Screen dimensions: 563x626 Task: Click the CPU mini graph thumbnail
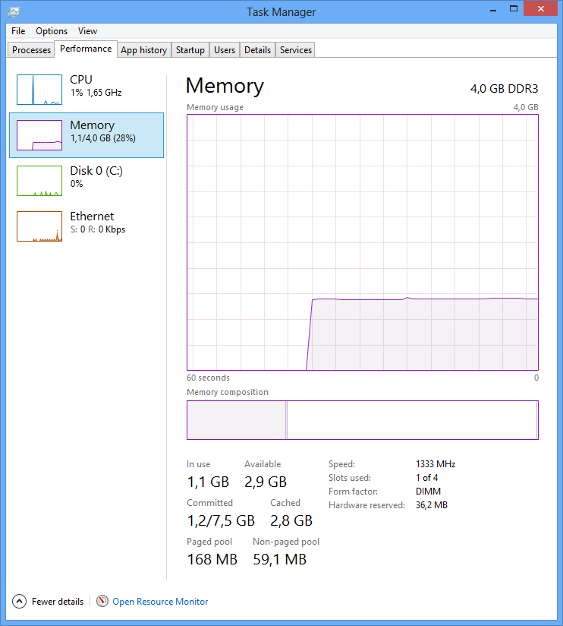tap(39, 90)
